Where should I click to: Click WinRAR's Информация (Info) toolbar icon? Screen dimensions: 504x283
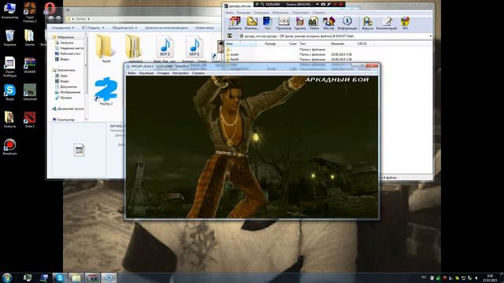(x=346, y=23)
